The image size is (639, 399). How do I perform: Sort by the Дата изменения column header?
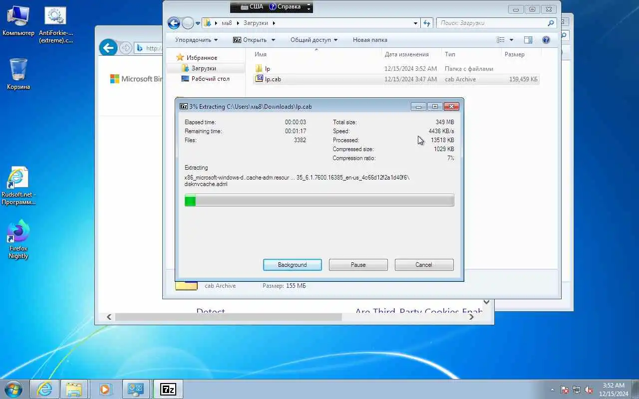tap(412, 54)
